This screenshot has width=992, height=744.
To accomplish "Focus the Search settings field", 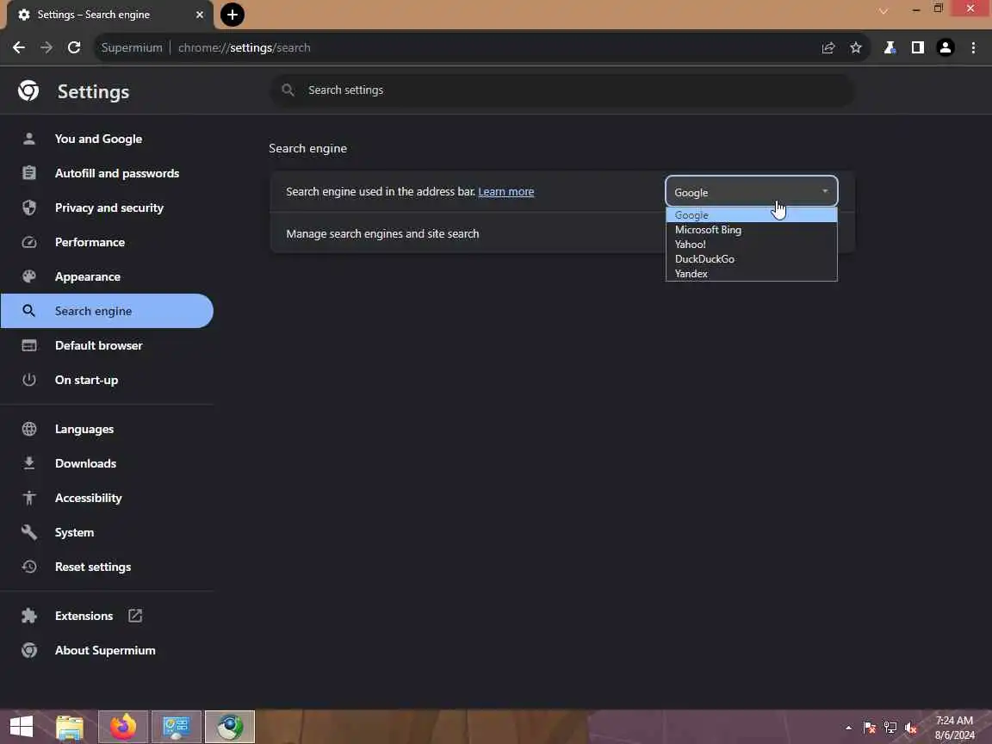I will pos(562,90).
